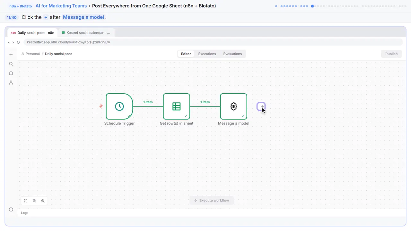Click the Daily social post workflow name

click(x=58, y=54)
